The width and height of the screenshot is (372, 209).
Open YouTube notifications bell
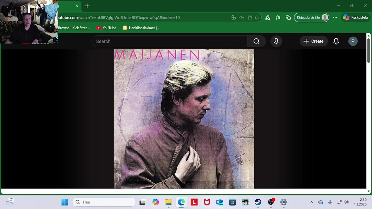click(x=336, y=41)
